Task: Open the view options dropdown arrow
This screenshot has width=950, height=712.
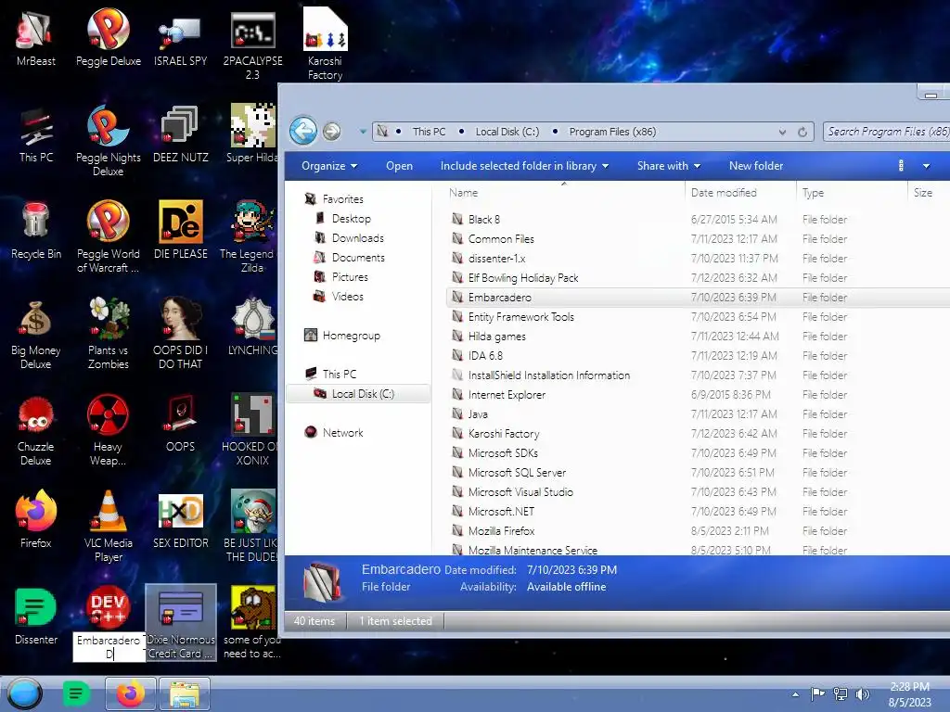Action: [926, 166]
